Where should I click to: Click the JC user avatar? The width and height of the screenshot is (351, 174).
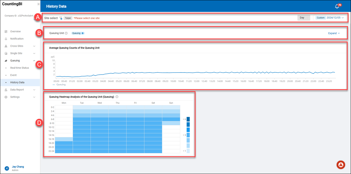7,168
